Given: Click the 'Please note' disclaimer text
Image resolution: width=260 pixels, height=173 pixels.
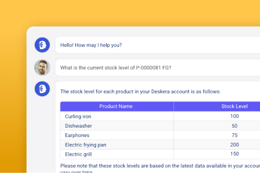Looking at the screenshot, I should pyautogui.click(x=160, y=168).
